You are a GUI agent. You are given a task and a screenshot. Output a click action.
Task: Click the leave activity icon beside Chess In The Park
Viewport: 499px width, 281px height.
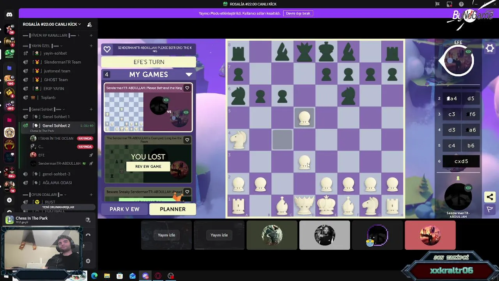[88, 220]
